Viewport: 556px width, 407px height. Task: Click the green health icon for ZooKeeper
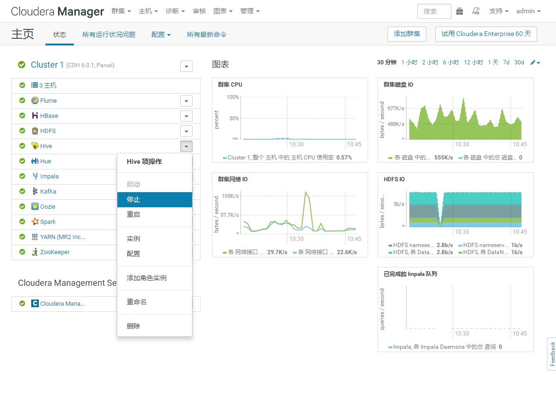(22, 252)
